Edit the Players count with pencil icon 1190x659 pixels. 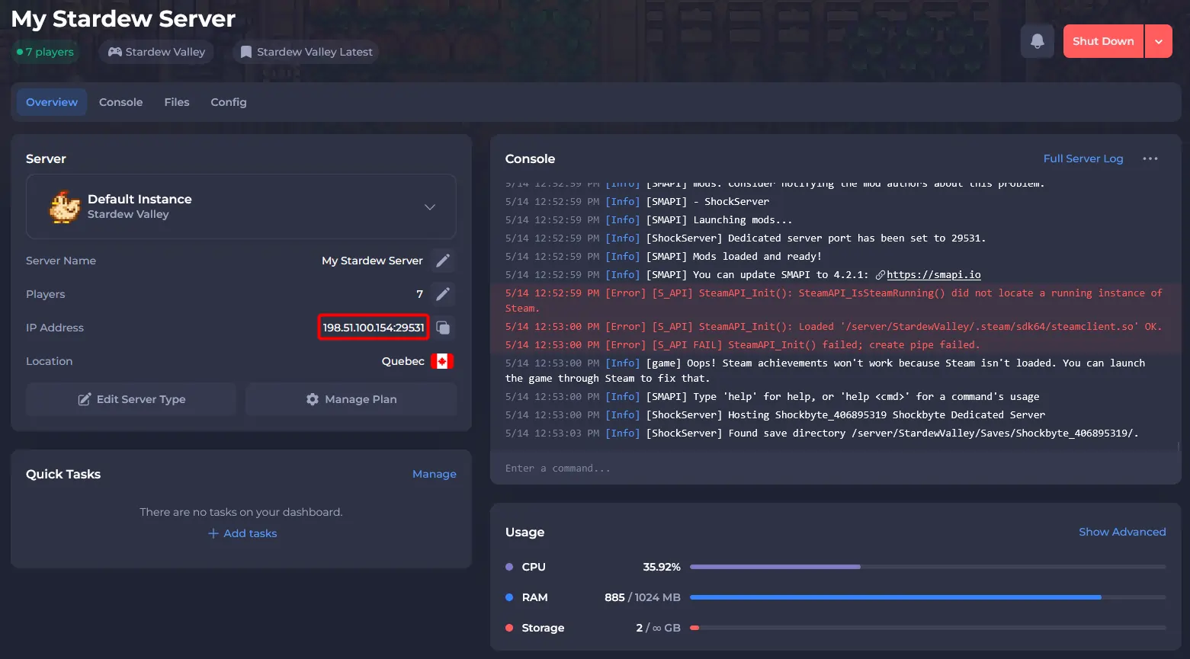[x=443, y=294]
